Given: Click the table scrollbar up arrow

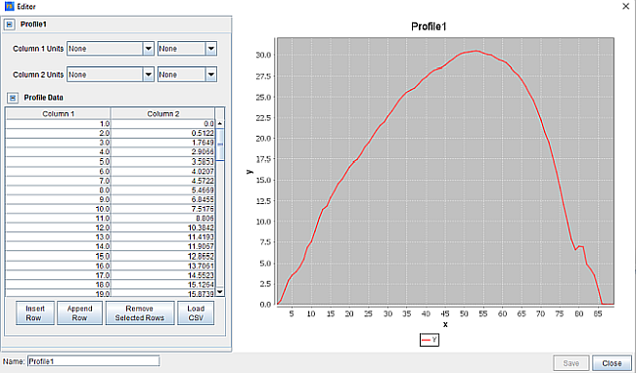Looking at the screenshot, I should pos(220,123).
